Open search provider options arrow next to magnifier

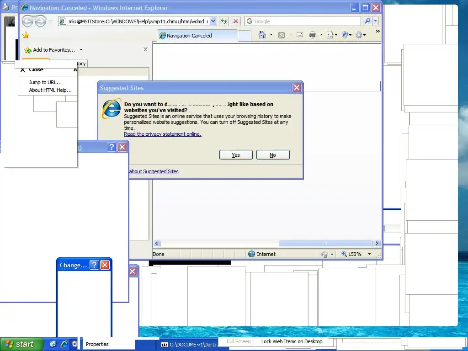[376, 21]
